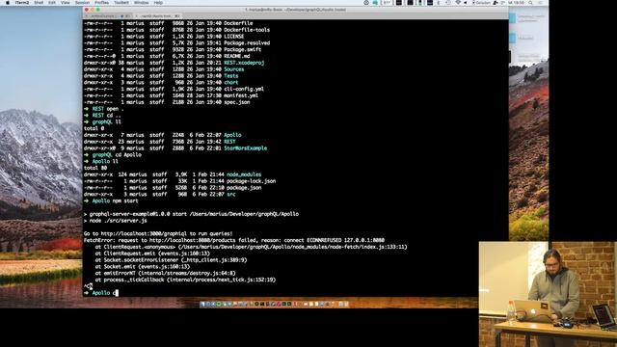
Task: Click the REST.xcodeproj entry
Action: click(x=244, y=63)
